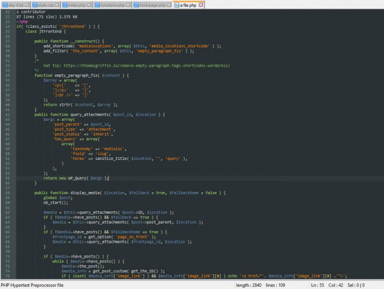Click save icon on functions.php tab
384x289 pixels.
coord(97,5)
